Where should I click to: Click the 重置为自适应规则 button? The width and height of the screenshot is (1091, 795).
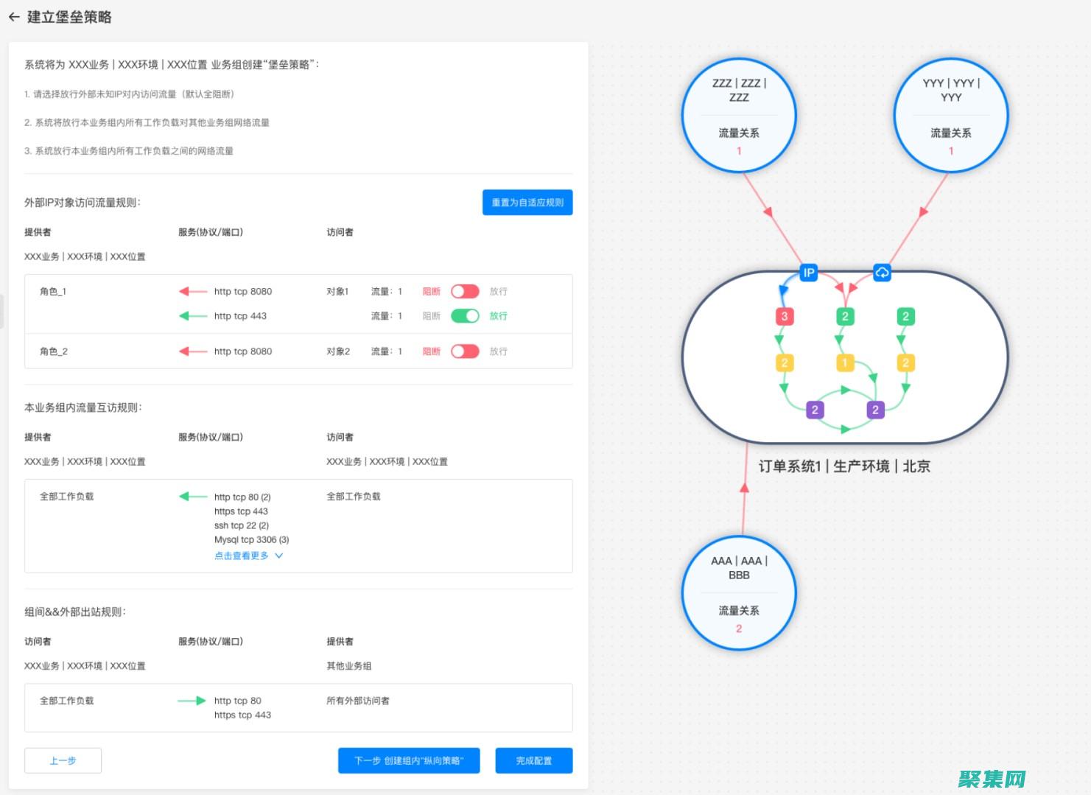coord(527,202)
